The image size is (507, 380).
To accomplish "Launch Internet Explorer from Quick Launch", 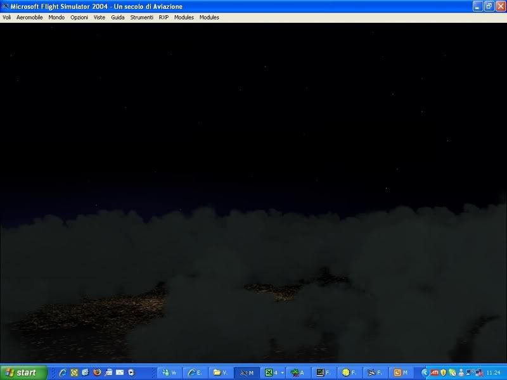I will tap(63, 372).
